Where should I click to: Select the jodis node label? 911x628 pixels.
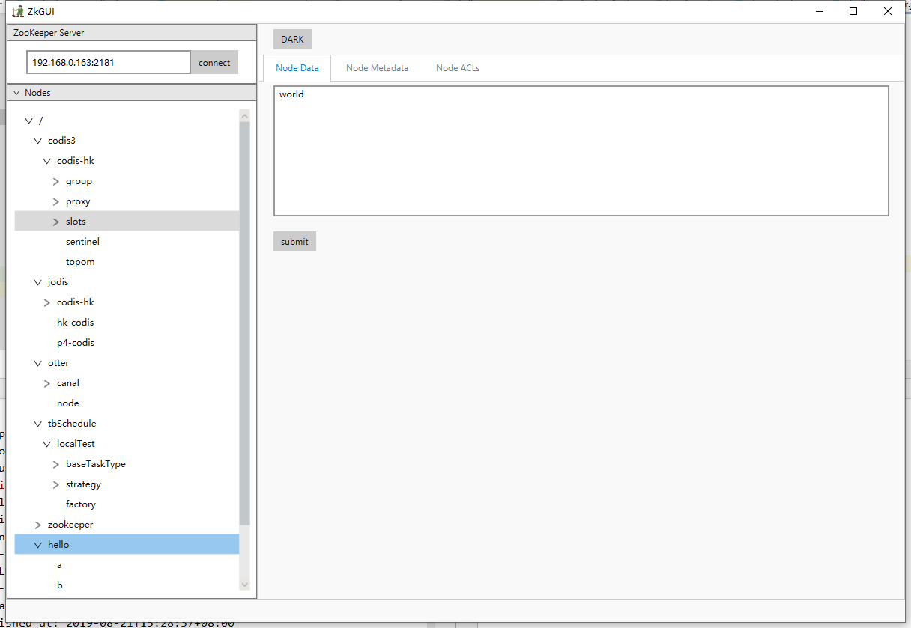(x=58, y=282)
